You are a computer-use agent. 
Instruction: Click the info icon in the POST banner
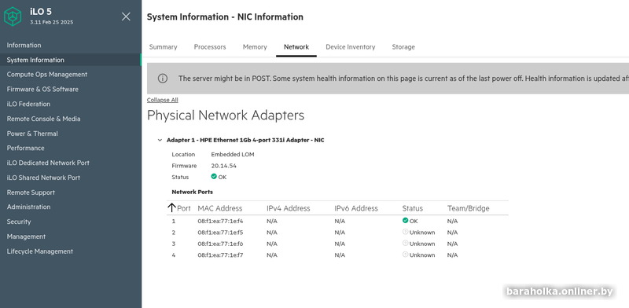163,79
